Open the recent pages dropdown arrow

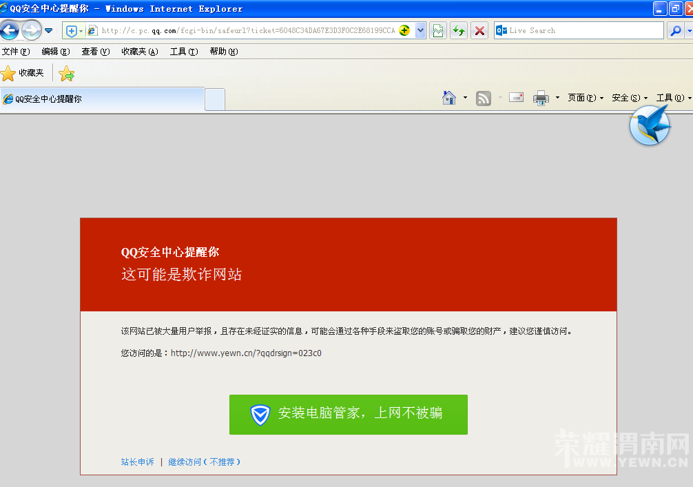[48, 30]
